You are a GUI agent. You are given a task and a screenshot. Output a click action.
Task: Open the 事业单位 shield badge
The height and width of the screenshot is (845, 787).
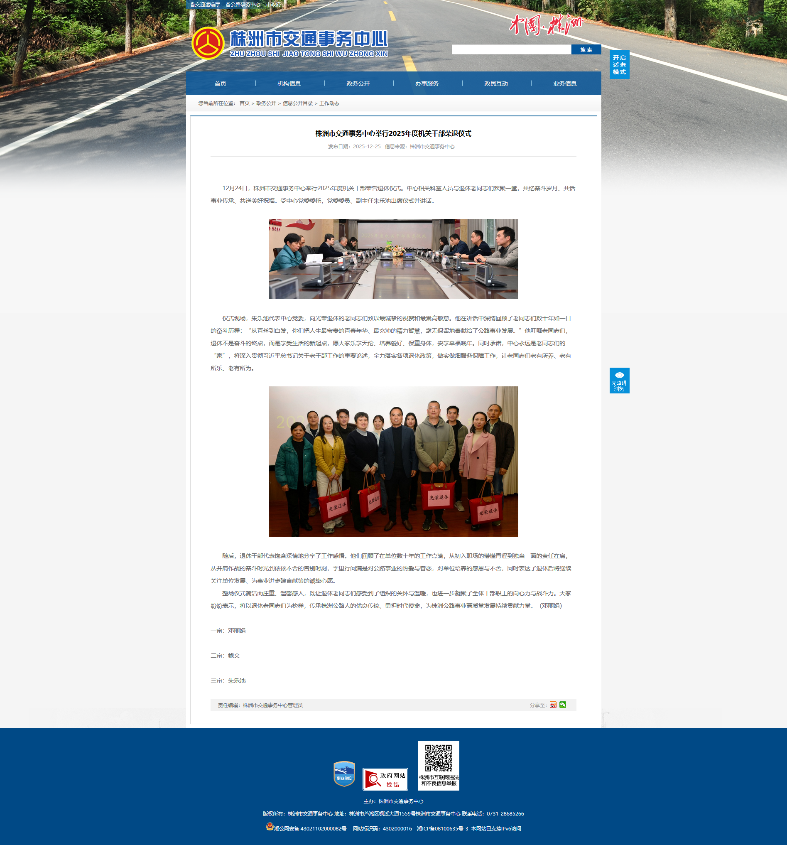pyautogui.click(x=344, y=774)
